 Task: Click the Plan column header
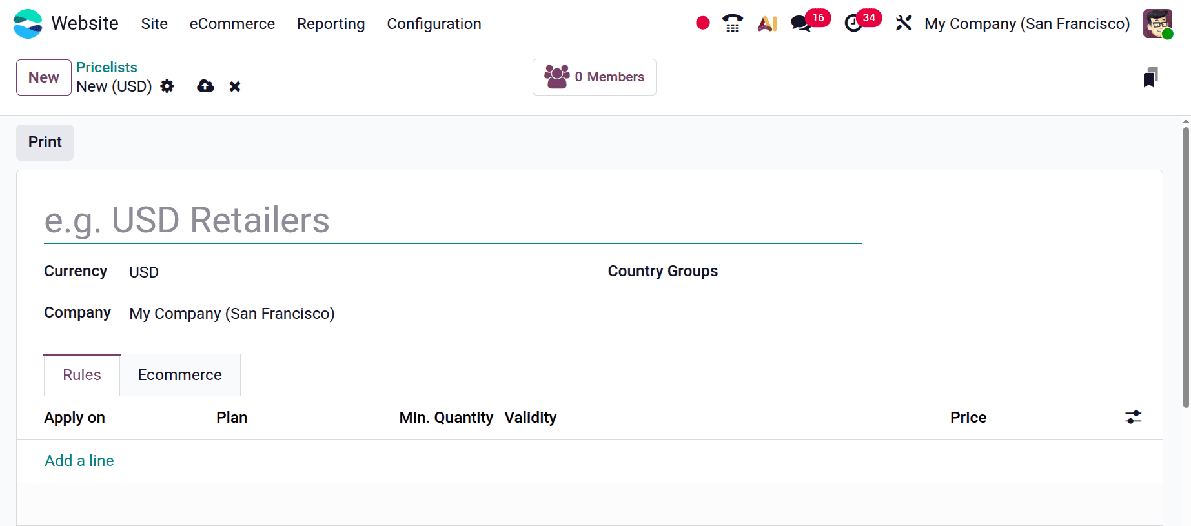click(x=232, y=418)
